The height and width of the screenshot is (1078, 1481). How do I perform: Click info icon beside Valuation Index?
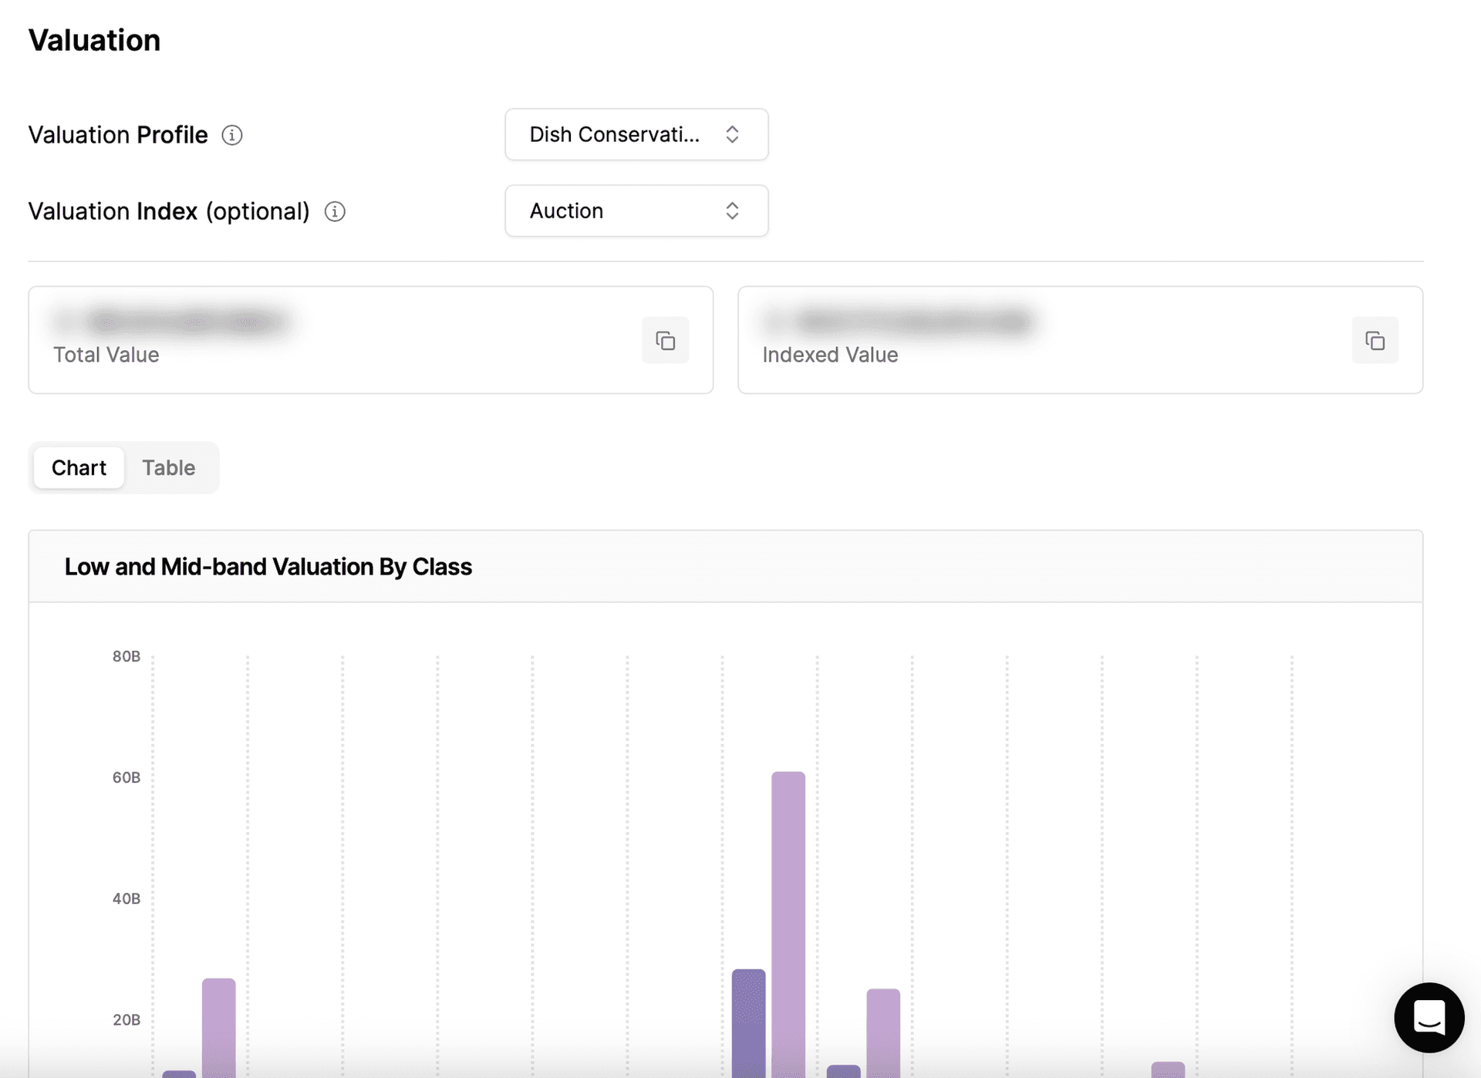click(x=335, y=211)
